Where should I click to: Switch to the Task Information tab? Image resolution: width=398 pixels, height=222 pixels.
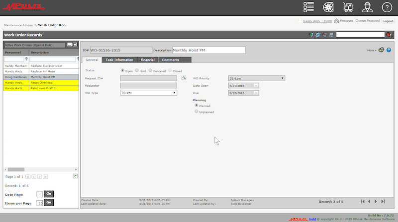(x=119, y=60)
